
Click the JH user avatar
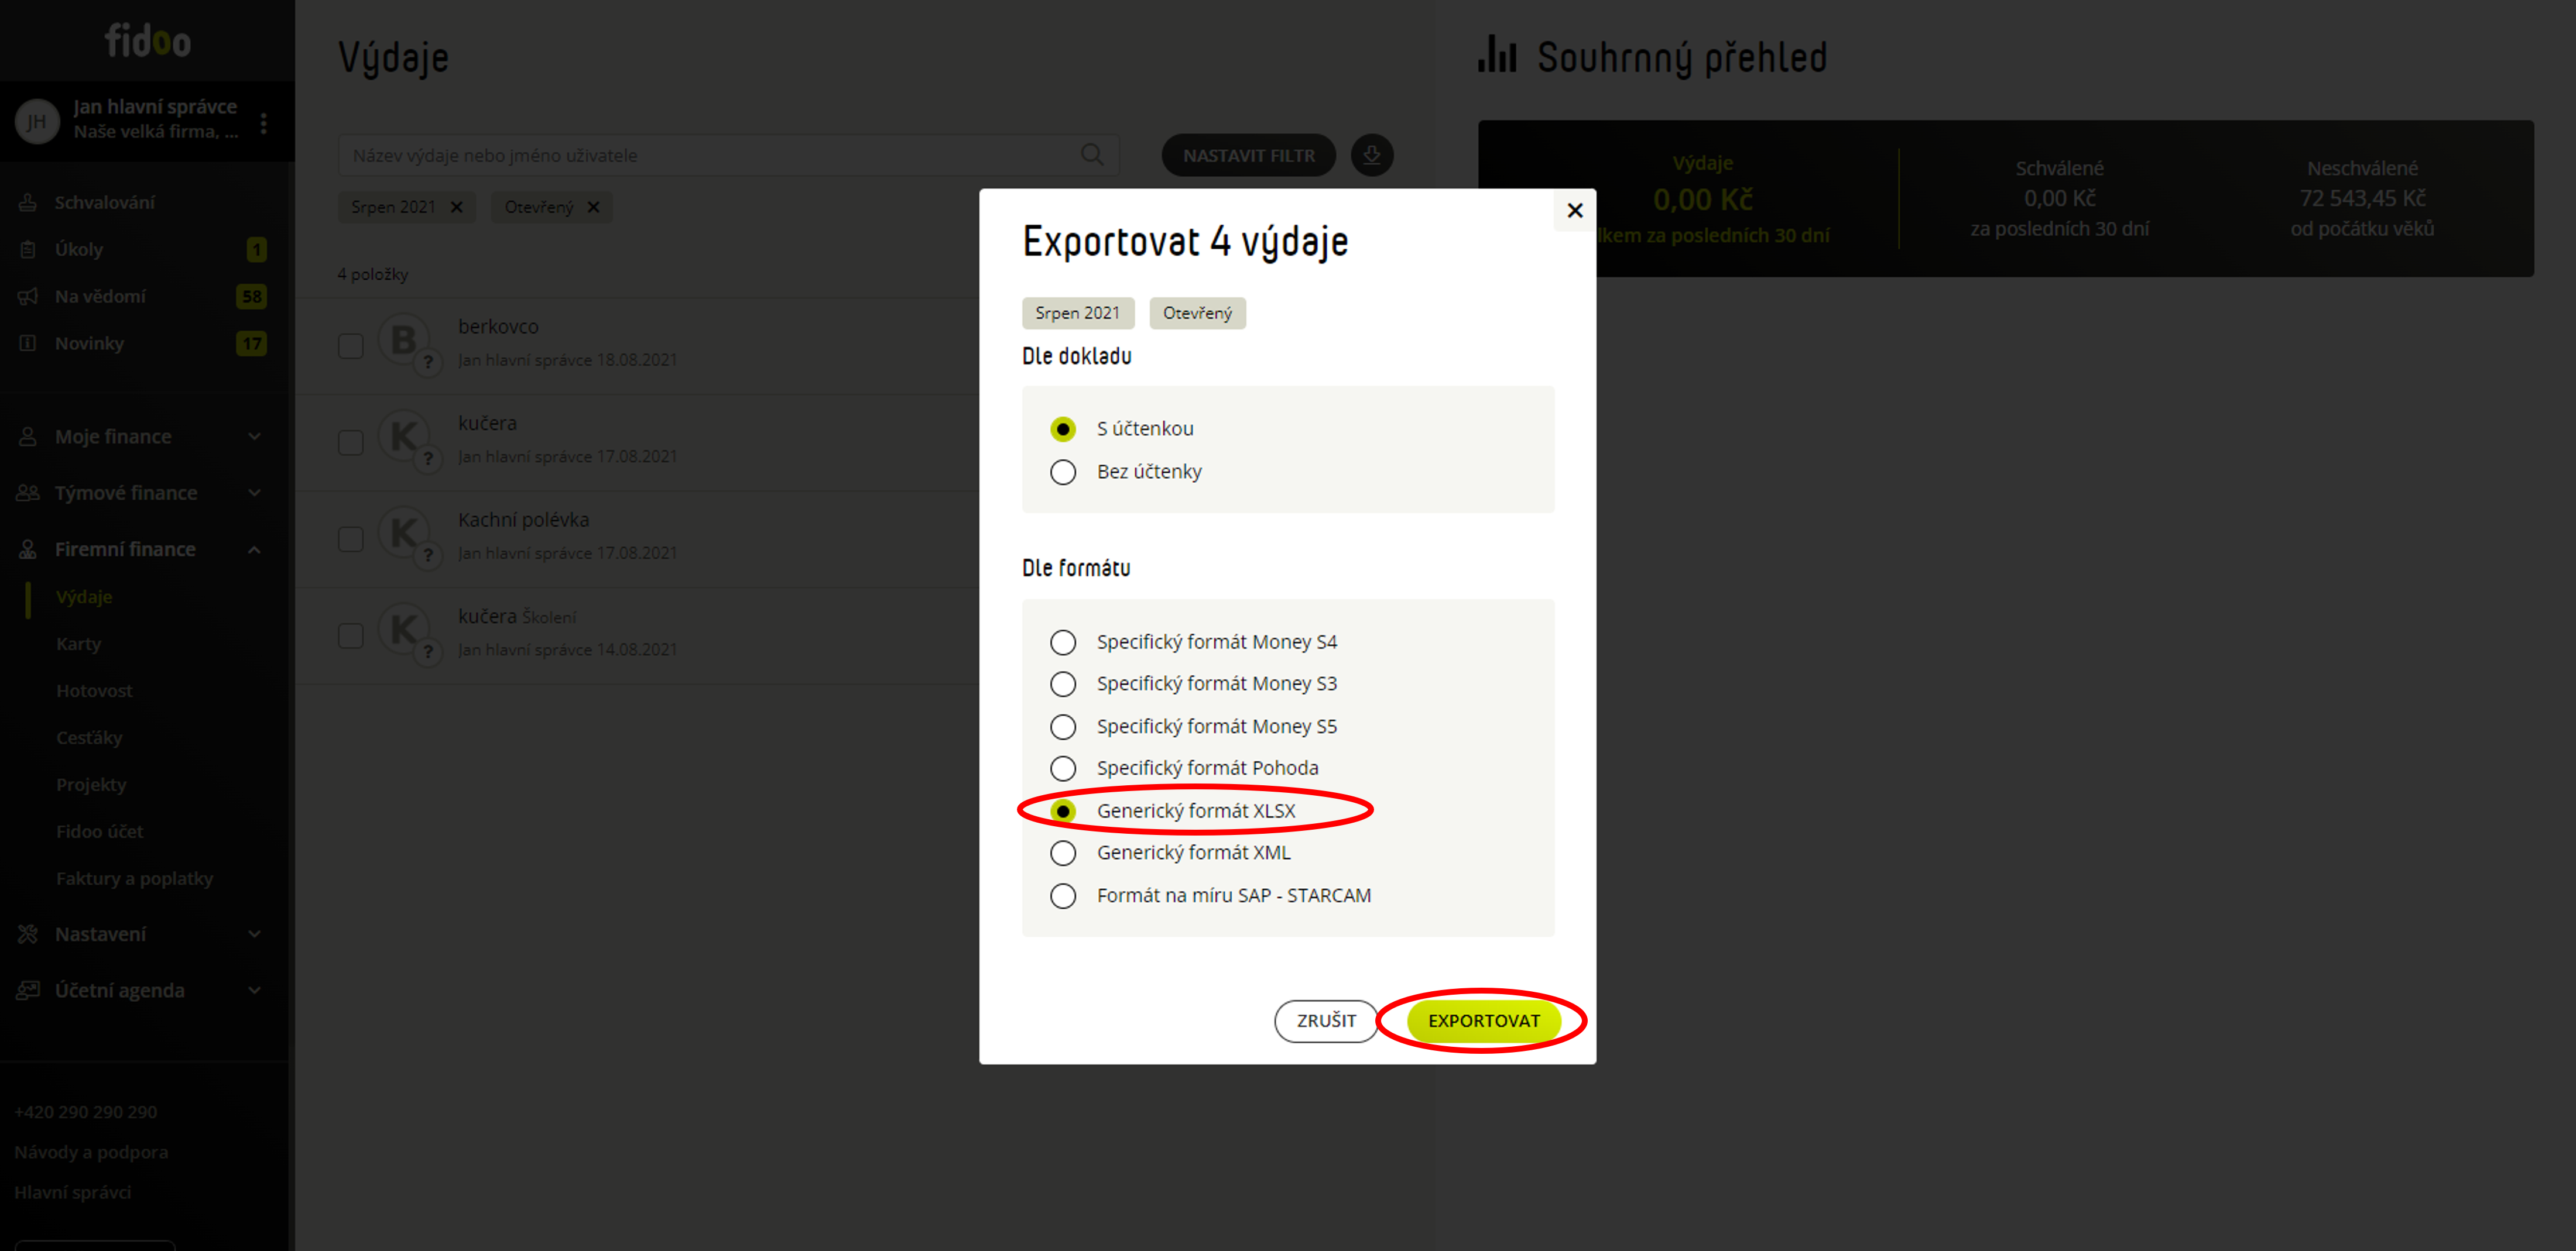(37, 122)
